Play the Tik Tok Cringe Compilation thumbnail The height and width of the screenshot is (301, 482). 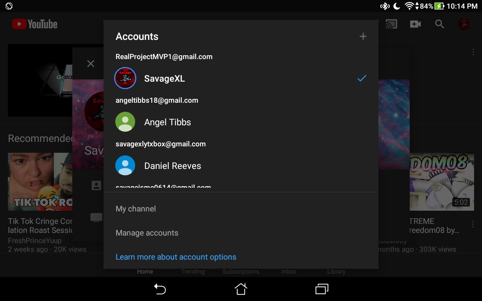(40, 181)
